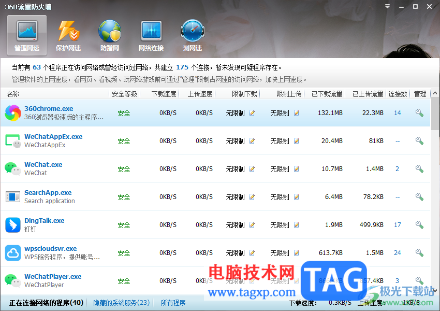Click the wpscloudsvr.exe cloud icon

13,253
